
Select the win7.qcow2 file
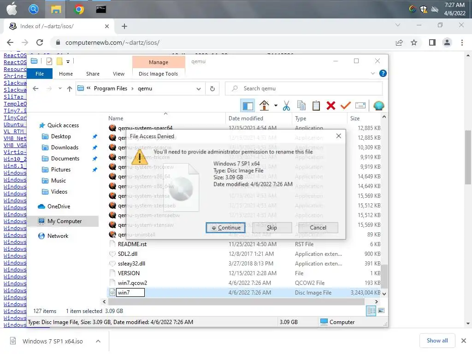132,283
